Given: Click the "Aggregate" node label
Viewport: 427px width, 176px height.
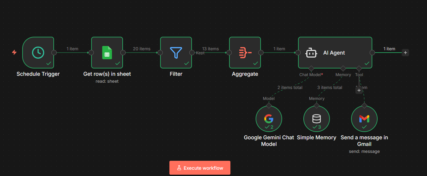Looking at the screenshot, I should point(245,74).
